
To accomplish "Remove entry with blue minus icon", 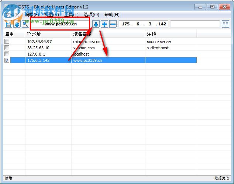I will (x=113, y=24).
